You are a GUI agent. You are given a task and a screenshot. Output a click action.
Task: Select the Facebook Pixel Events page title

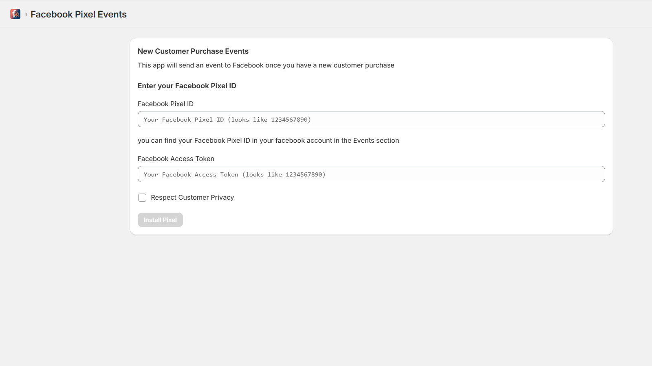pos(79,14)
